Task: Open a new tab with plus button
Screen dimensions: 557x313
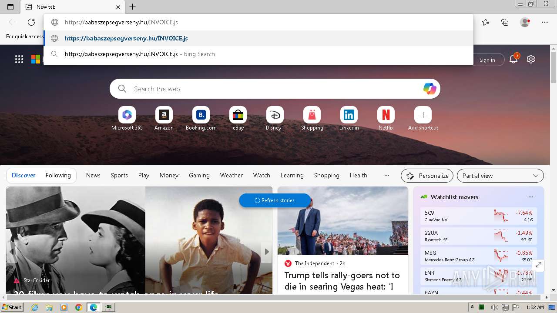Action: 133,7
